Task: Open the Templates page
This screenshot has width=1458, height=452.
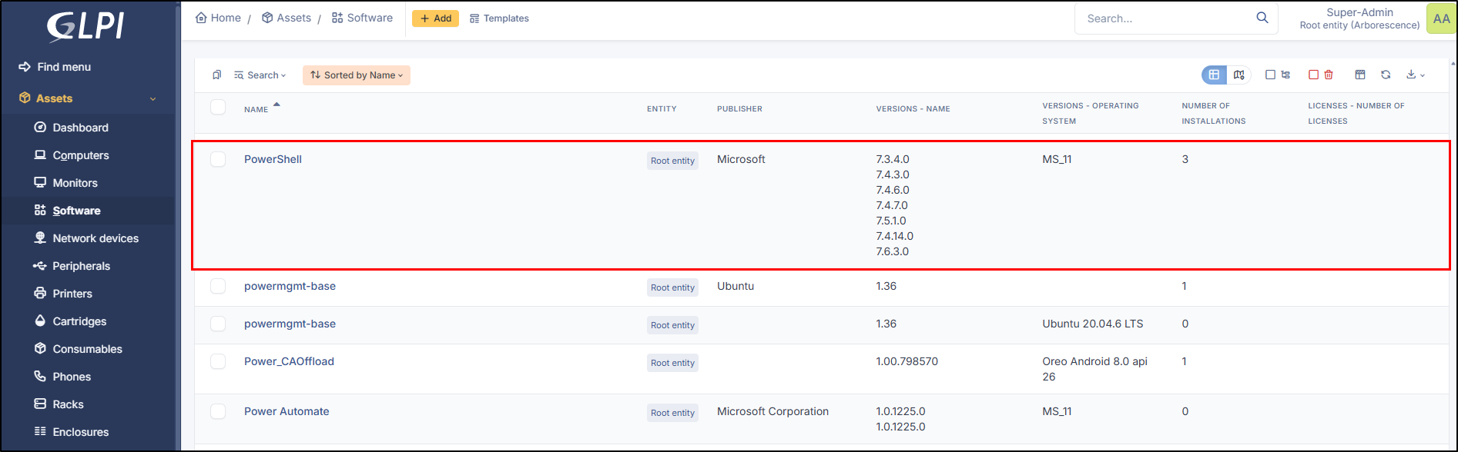Action: click(499, 18)
